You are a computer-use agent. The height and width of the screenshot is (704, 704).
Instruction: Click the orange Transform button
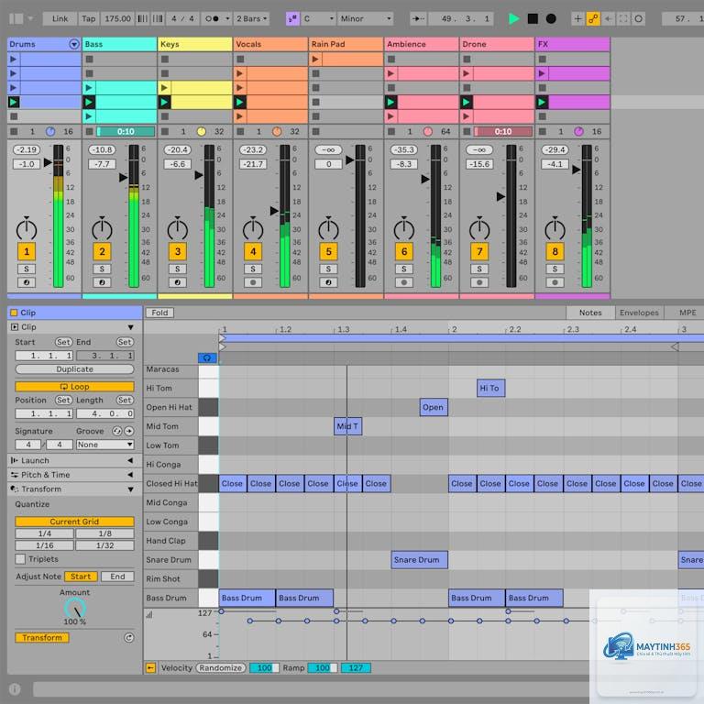pyautogui.click(x=42, y=638)
